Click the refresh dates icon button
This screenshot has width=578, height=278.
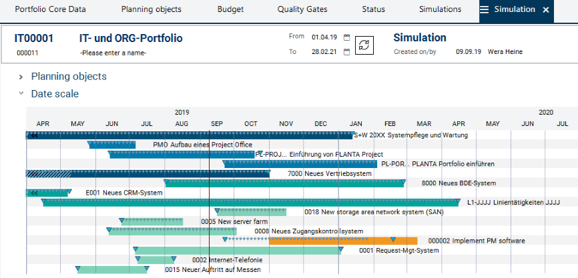click(x=365, y=45)
